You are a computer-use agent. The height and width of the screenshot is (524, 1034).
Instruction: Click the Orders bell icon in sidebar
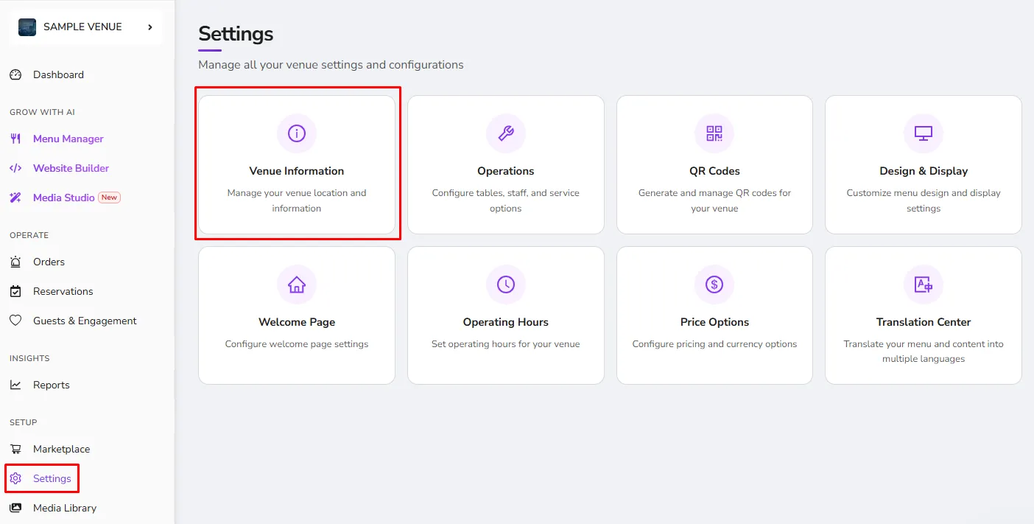tap(15, 262)
